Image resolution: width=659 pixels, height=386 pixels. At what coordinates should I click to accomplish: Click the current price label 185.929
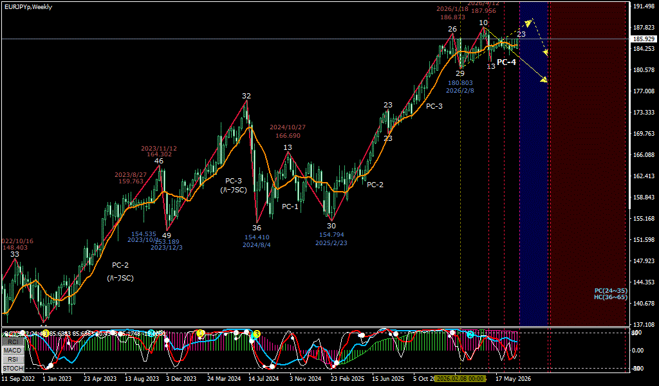(x=644, y=39)
